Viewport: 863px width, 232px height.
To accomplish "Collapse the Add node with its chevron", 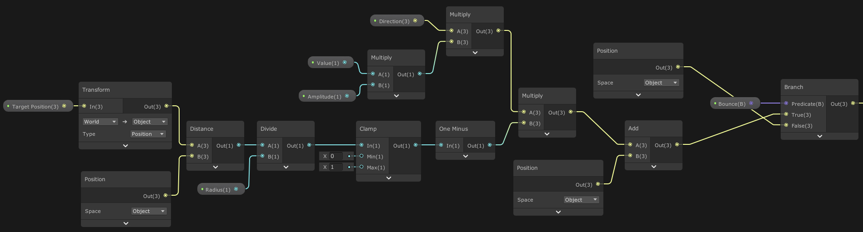I will click(x=654, y=167).
